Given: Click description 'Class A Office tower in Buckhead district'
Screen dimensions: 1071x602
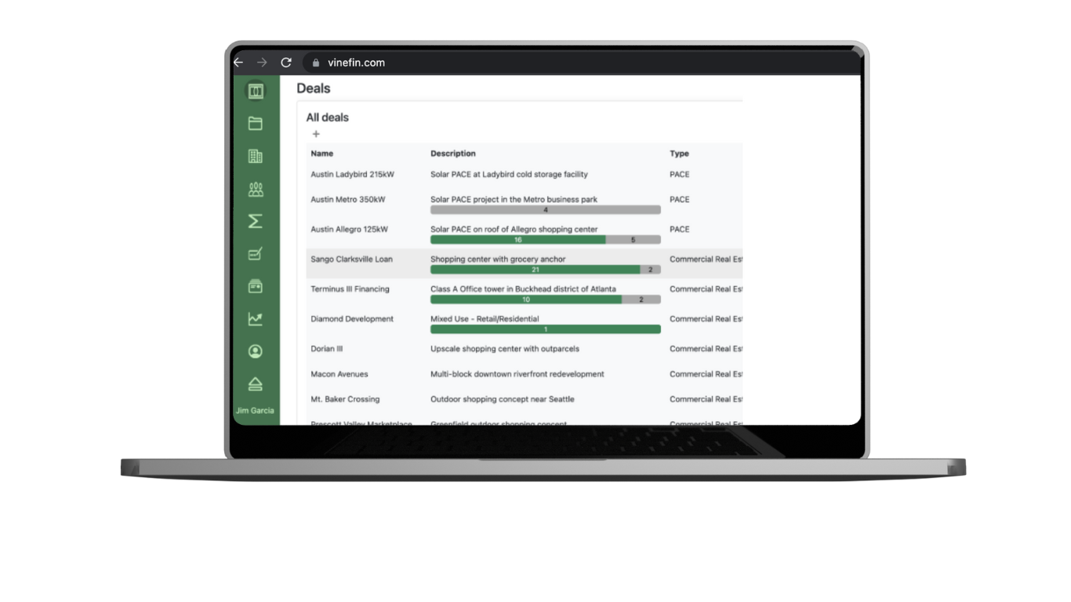Looking at the screenshot, I should coord(508,289).
